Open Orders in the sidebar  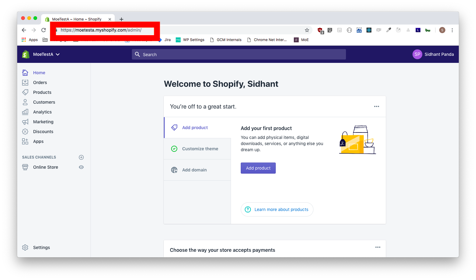click(x=40, y=82)
